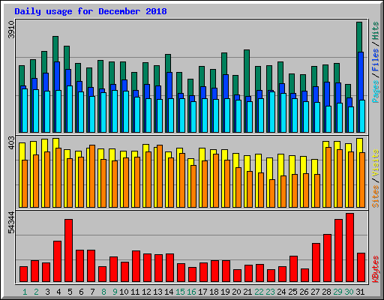
Task: Click the orange "Sites" legend label
Action: [376, 196]
